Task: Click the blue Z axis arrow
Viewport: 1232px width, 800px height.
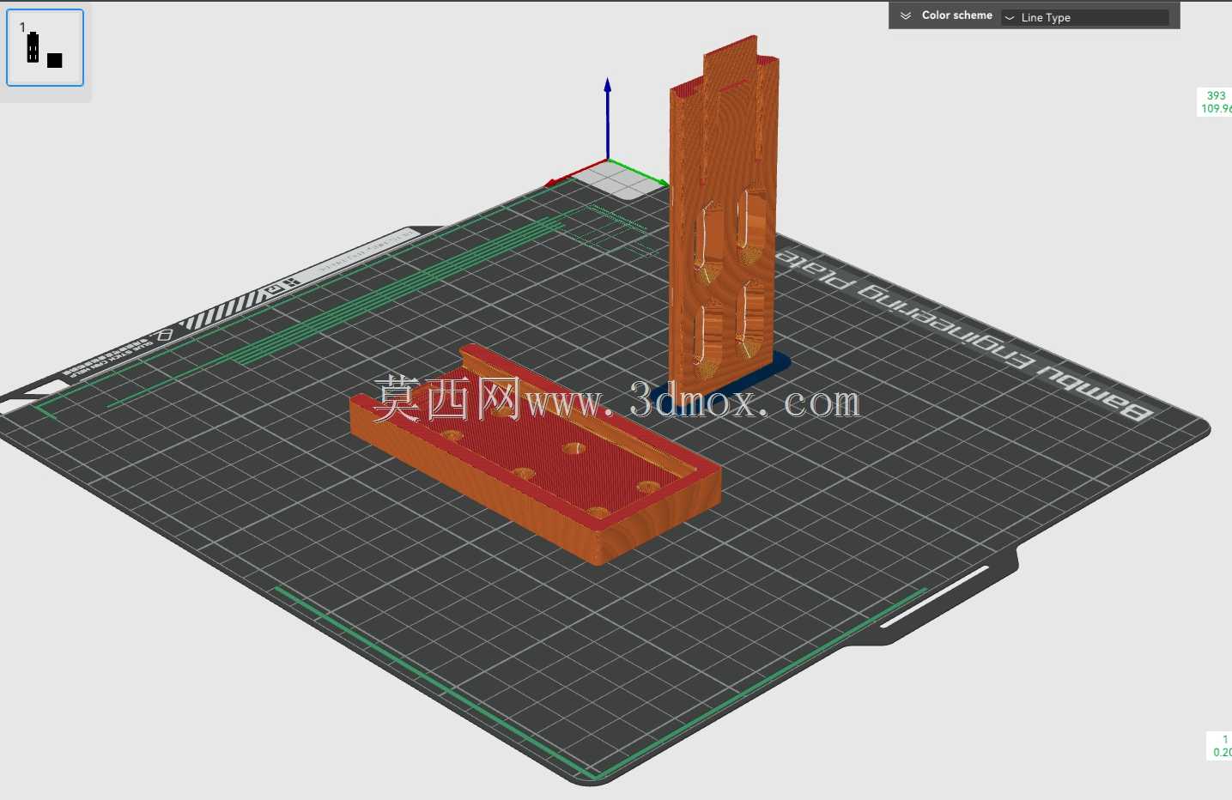Action: [607, 117]
